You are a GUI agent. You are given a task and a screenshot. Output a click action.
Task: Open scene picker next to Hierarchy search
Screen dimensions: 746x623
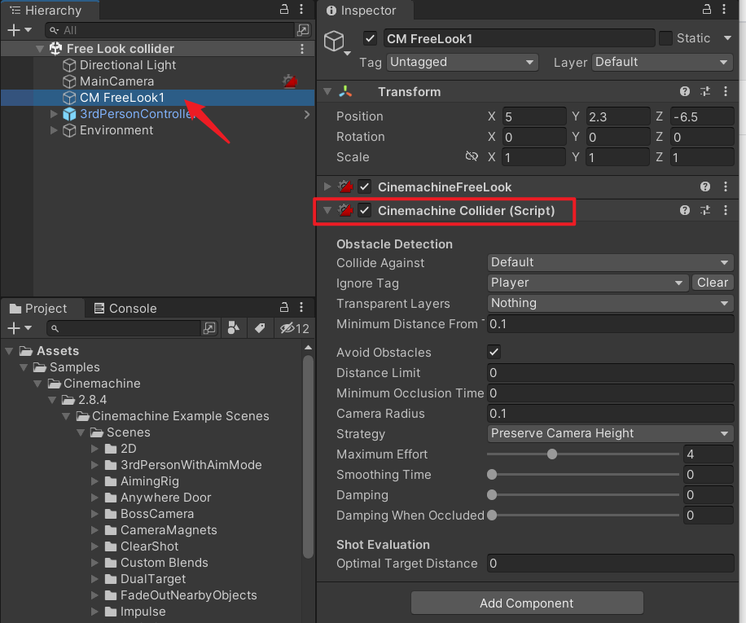pos(303,30)
